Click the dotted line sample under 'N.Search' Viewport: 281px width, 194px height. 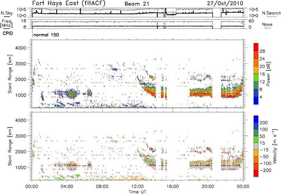tap(271, 16)
